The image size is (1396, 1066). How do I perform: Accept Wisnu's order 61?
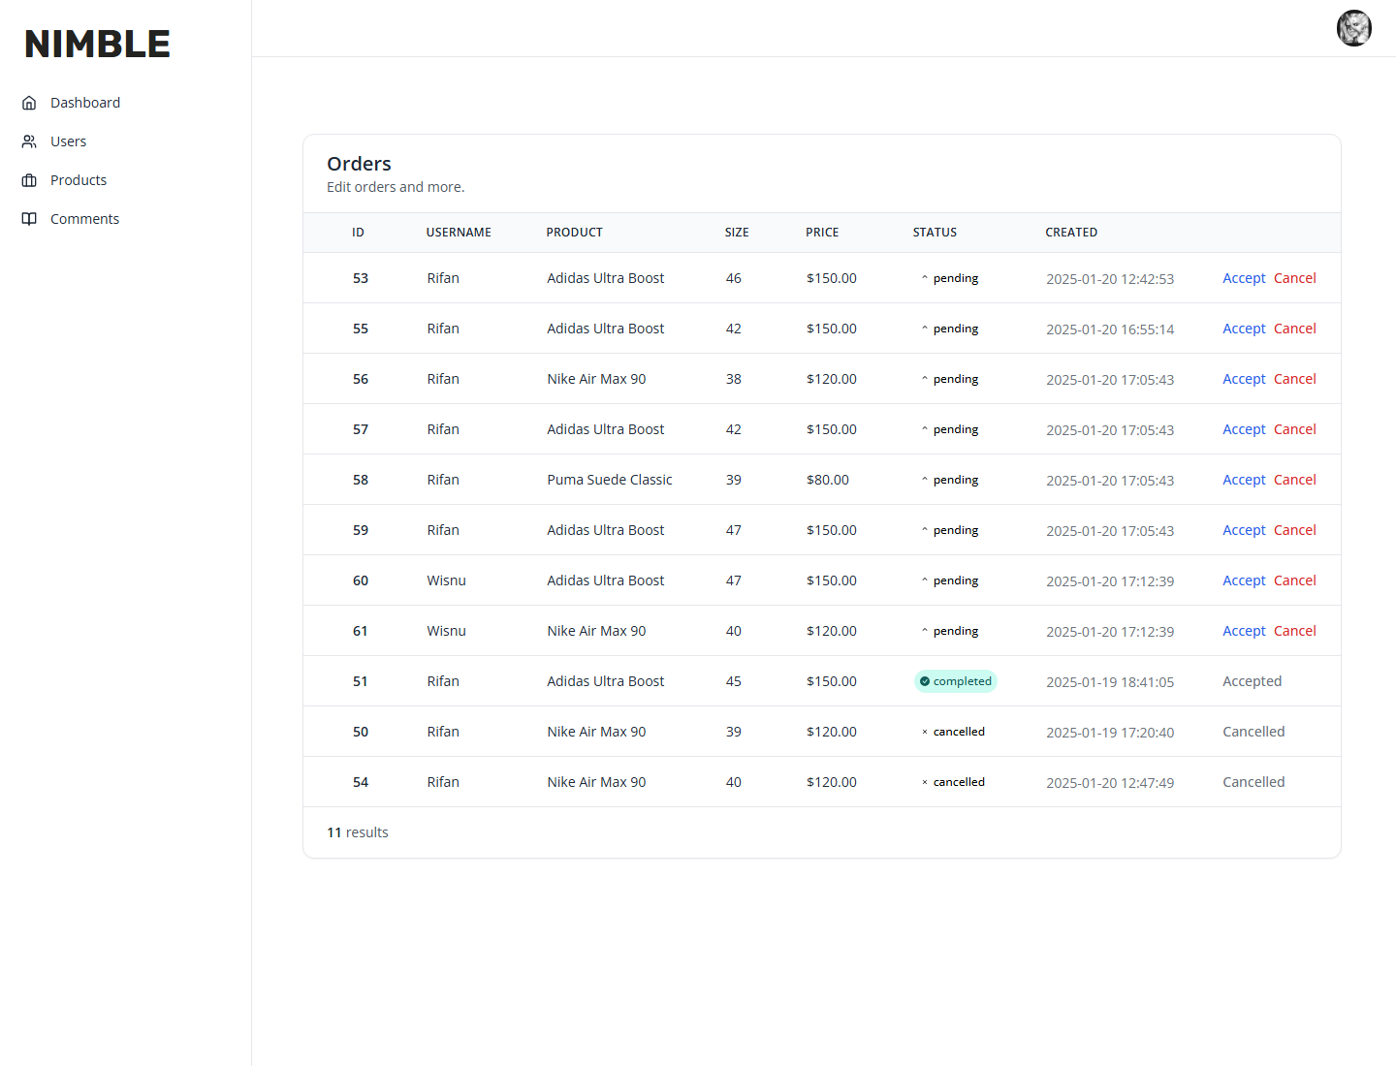point(1244,631)
